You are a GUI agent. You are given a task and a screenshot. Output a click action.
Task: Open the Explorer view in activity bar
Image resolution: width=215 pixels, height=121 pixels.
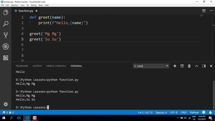(6, 12)
